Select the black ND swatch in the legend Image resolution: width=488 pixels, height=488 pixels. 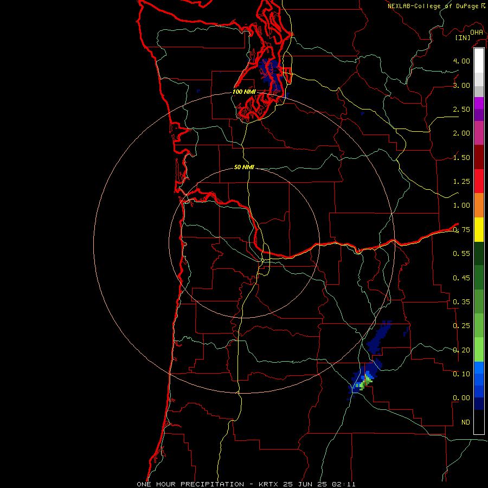click(x=479, y=422)
